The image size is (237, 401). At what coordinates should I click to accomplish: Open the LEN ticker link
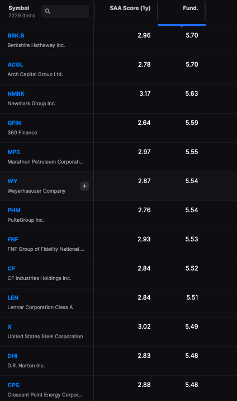(x=13, y=298)
